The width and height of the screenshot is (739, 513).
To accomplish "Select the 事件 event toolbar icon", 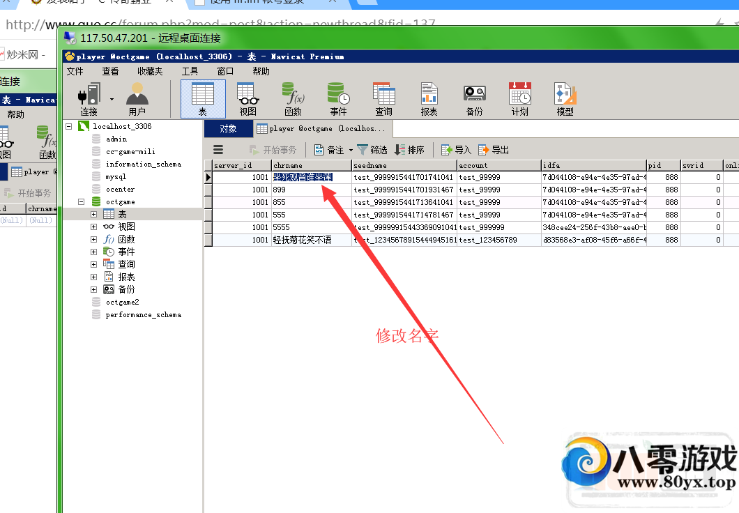I will [x=338, y=99].
